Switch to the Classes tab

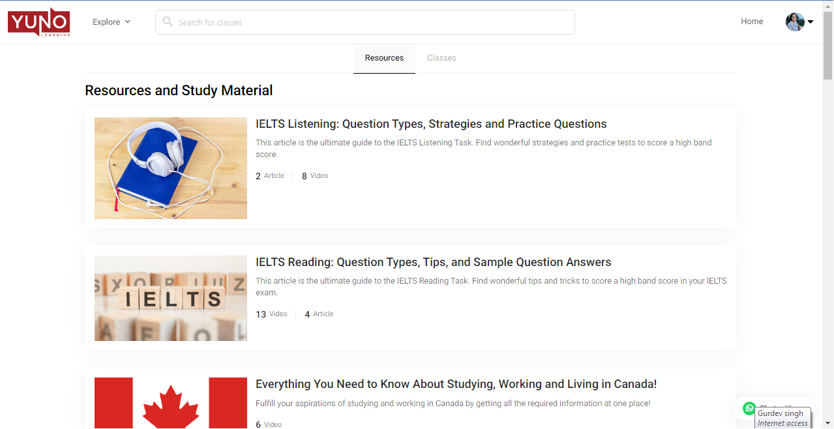pyautogui.click(x=441, y=58)
